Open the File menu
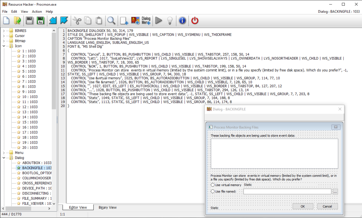362x218 pixels. pos(5,12)
